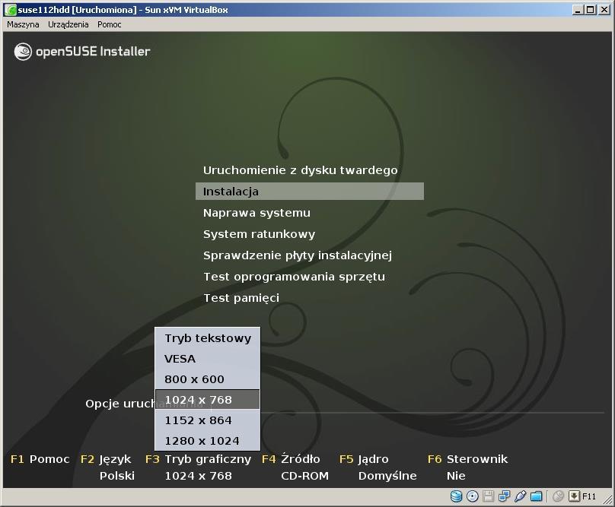Screen dimensions: 615x507
Task: Click the F11 host key label
Action: coord(588,496)
